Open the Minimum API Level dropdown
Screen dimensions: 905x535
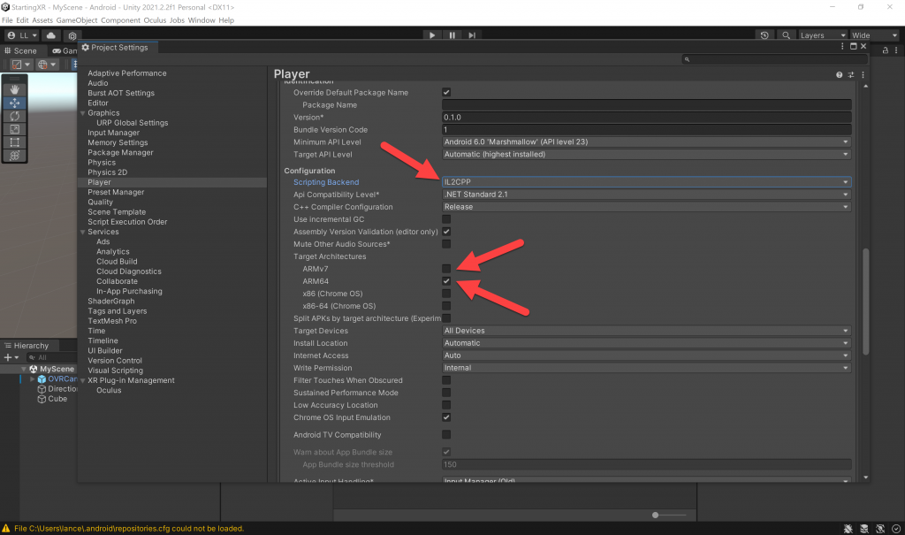coord(646,142)
